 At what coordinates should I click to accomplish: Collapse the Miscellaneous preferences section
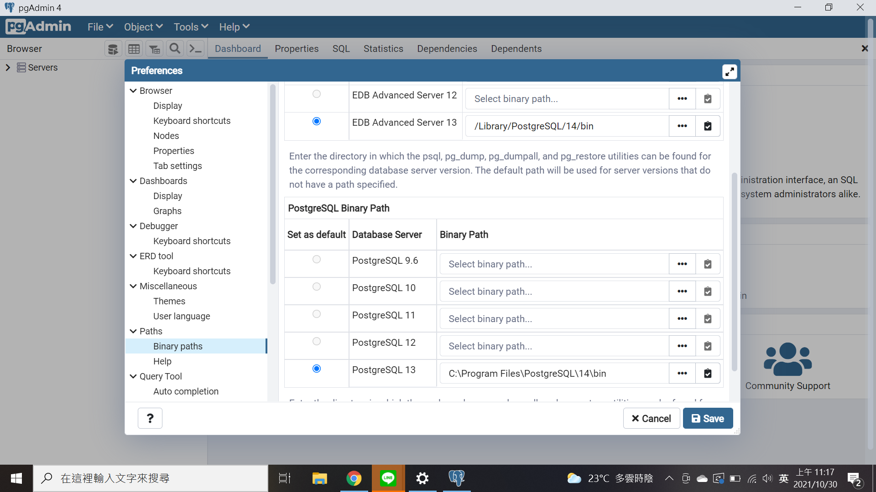133,286
